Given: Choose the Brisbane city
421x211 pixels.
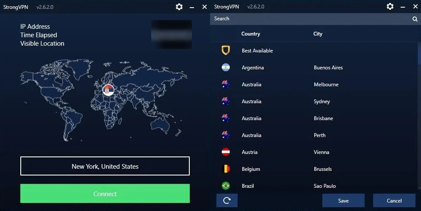Looking at the screenshot, I should click(323, 118).
